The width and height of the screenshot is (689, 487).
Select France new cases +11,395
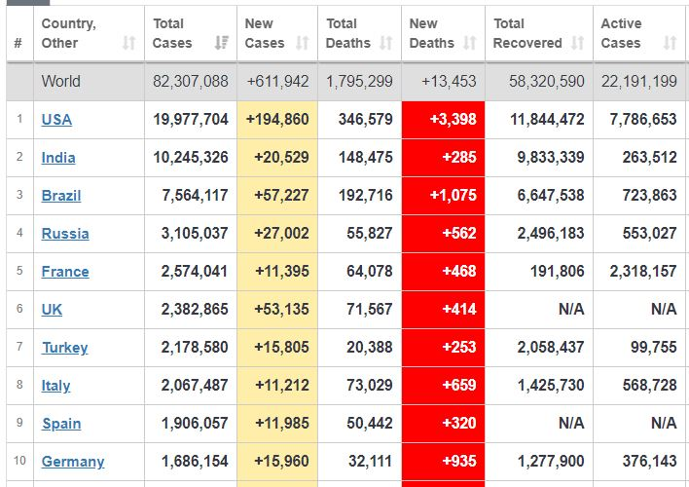282,271
